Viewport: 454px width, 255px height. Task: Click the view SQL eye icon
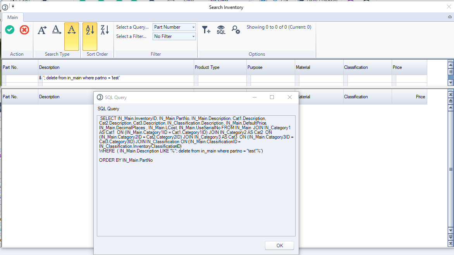point(221,30)
